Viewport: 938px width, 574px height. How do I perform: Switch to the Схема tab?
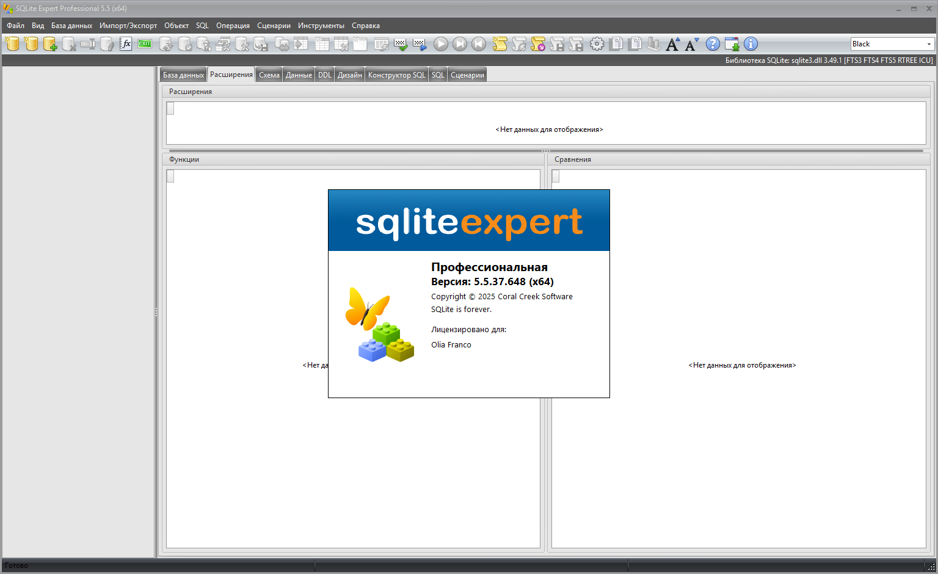pyautogui.click(x=269, y=74)
